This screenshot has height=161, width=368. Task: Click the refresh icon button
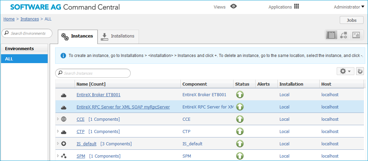360,71
